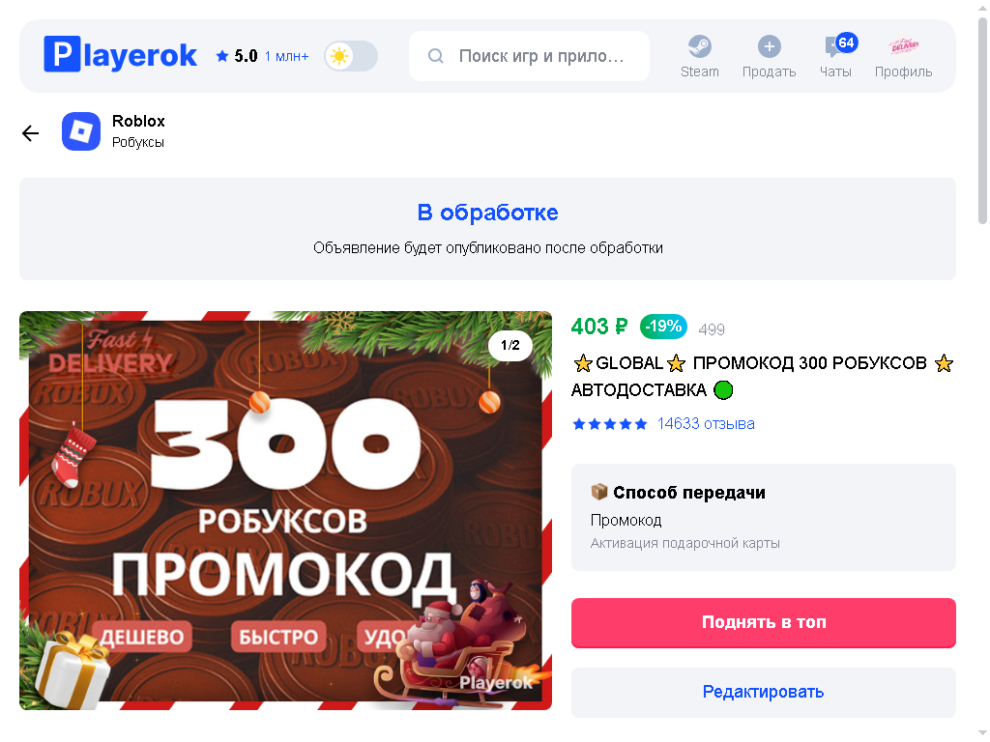Toggle the light/dark theme switch
The height and width of the screenshot is (742, 990).
coord(351,56)
